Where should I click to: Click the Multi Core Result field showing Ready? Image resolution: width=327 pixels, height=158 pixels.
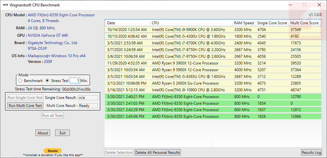[88, 106]
